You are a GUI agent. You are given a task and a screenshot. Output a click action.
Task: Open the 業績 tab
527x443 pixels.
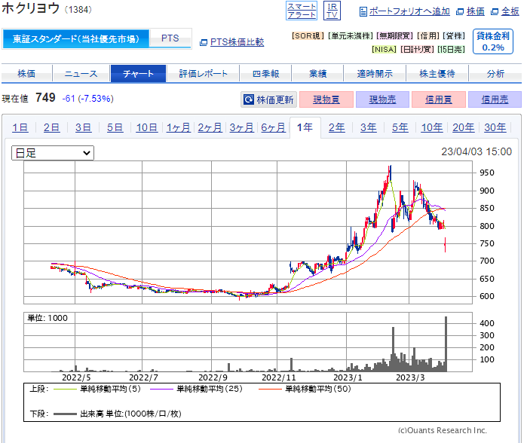click(x=317, y=74)
